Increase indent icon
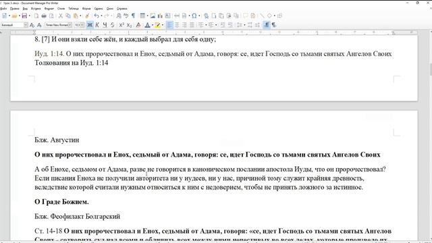 click(x=222, y=25)
